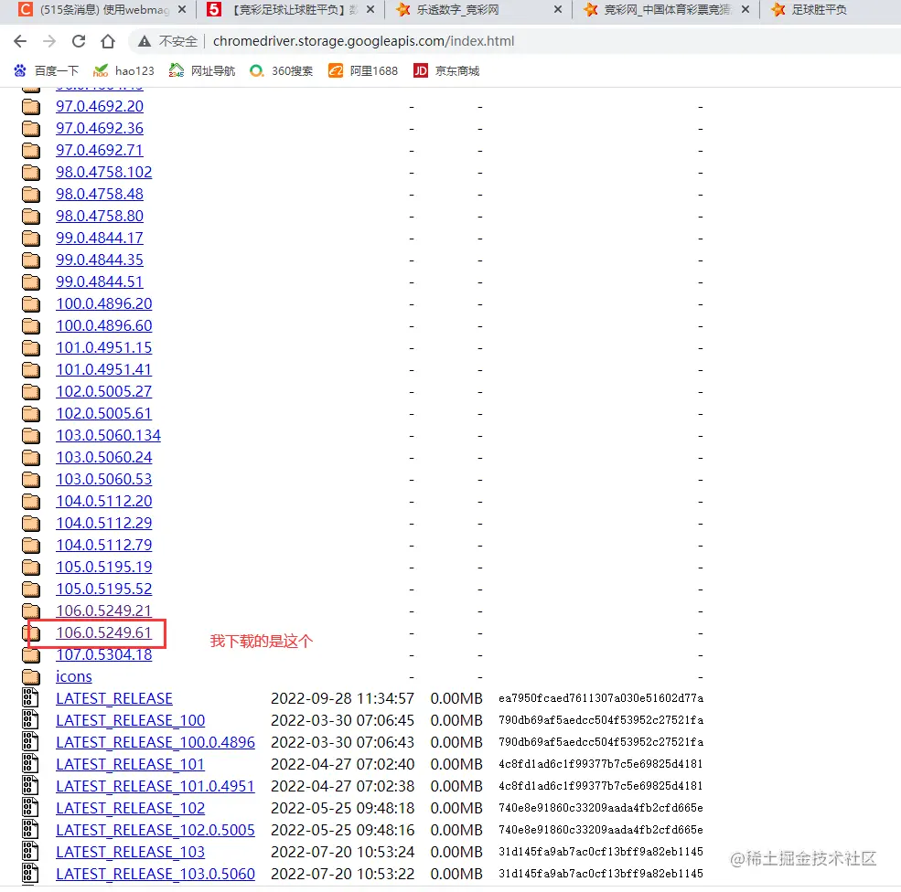Open the 网址导航 bookmark
901x892 pixels.
202,70
